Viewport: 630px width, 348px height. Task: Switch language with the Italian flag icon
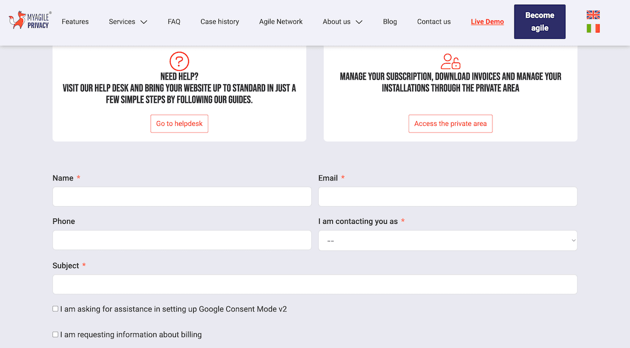point(593,28)
